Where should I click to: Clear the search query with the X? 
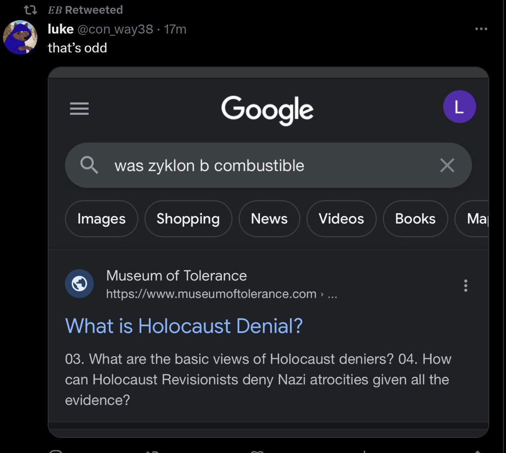[447, 165]
